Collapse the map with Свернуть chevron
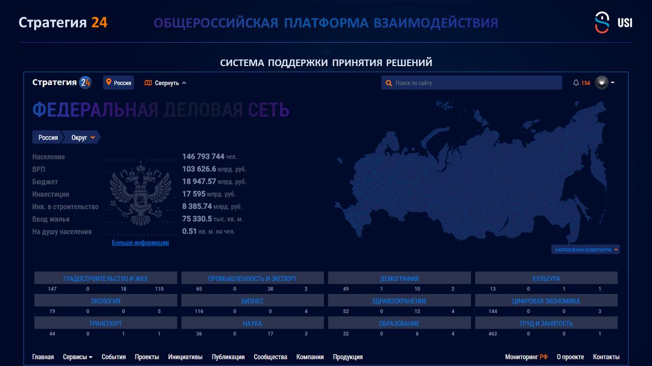This screenshot has width=652, height=366. point(184,83)
